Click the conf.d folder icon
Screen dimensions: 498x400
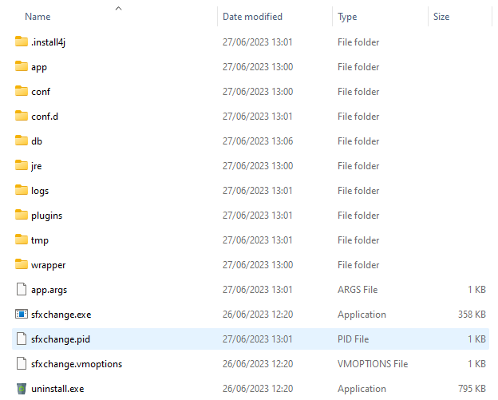pyautogui.click(x=22, y=116)
